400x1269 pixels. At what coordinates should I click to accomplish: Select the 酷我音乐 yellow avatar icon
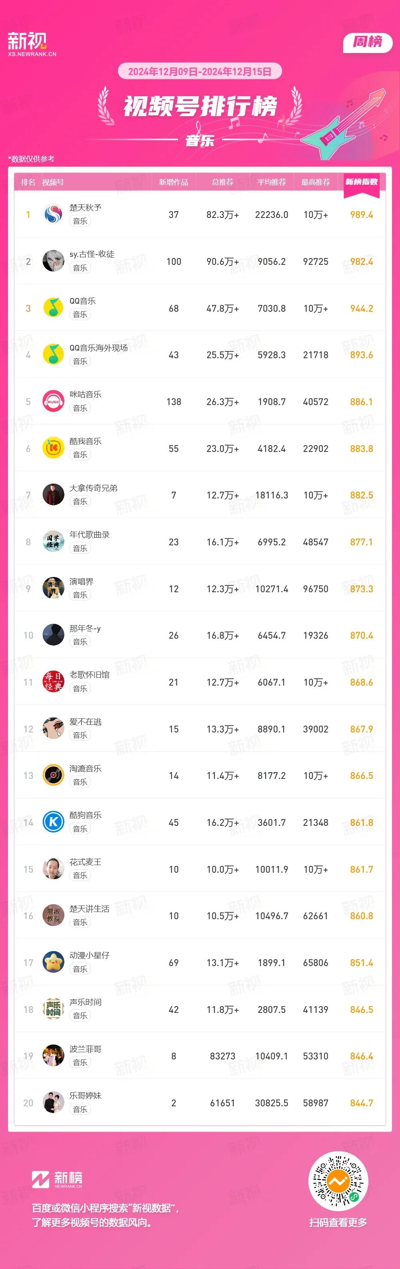[53, 448]
